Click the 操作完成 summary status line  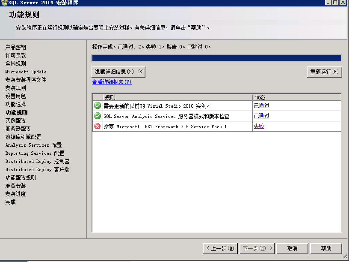click(151, 47)
